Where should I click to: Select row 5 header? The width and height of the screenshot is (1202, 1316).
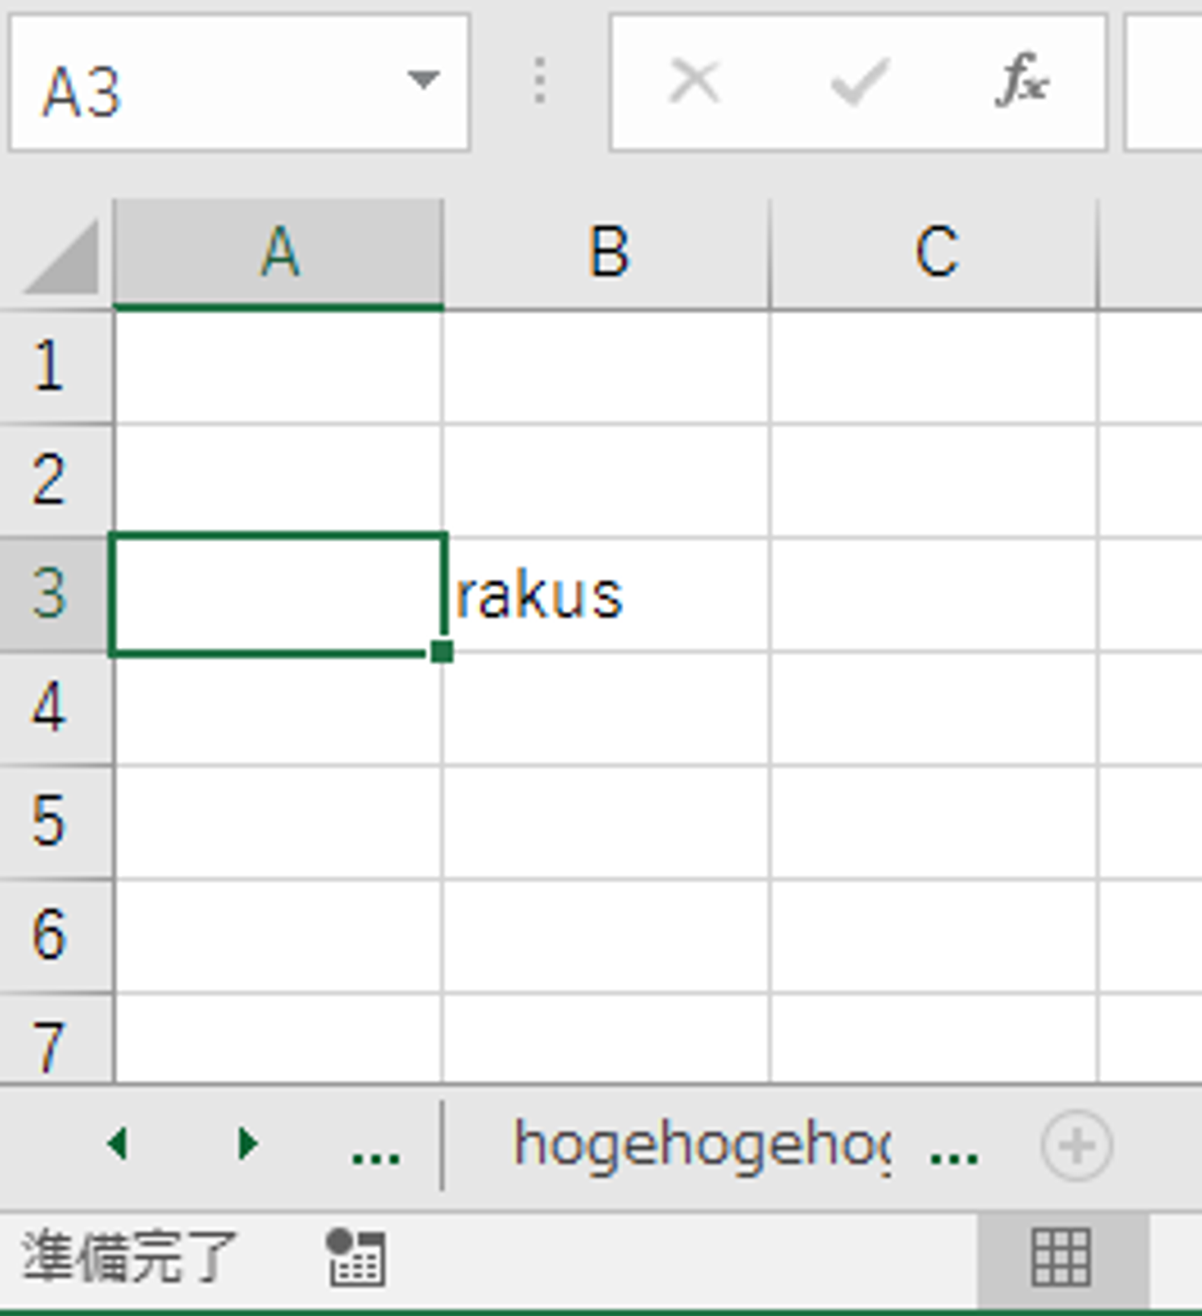pyautogui.click(x=52, y=822)
